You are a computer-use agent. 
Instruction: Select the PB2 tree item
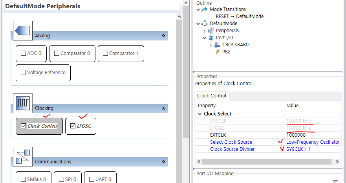coord(226,52)
